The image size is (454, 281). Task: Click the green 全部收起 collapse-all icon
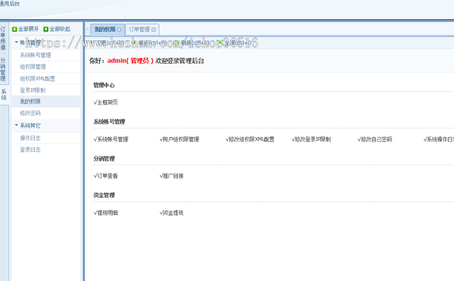coord(46,29)
